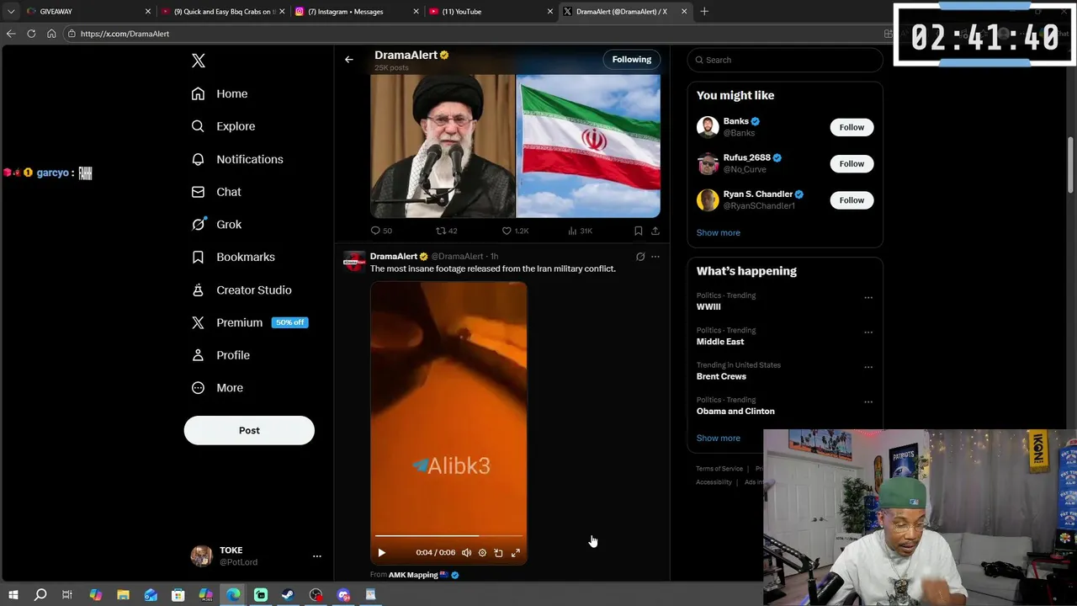
Task: Open Grok assistant
Action: click(x=216, y=225)
